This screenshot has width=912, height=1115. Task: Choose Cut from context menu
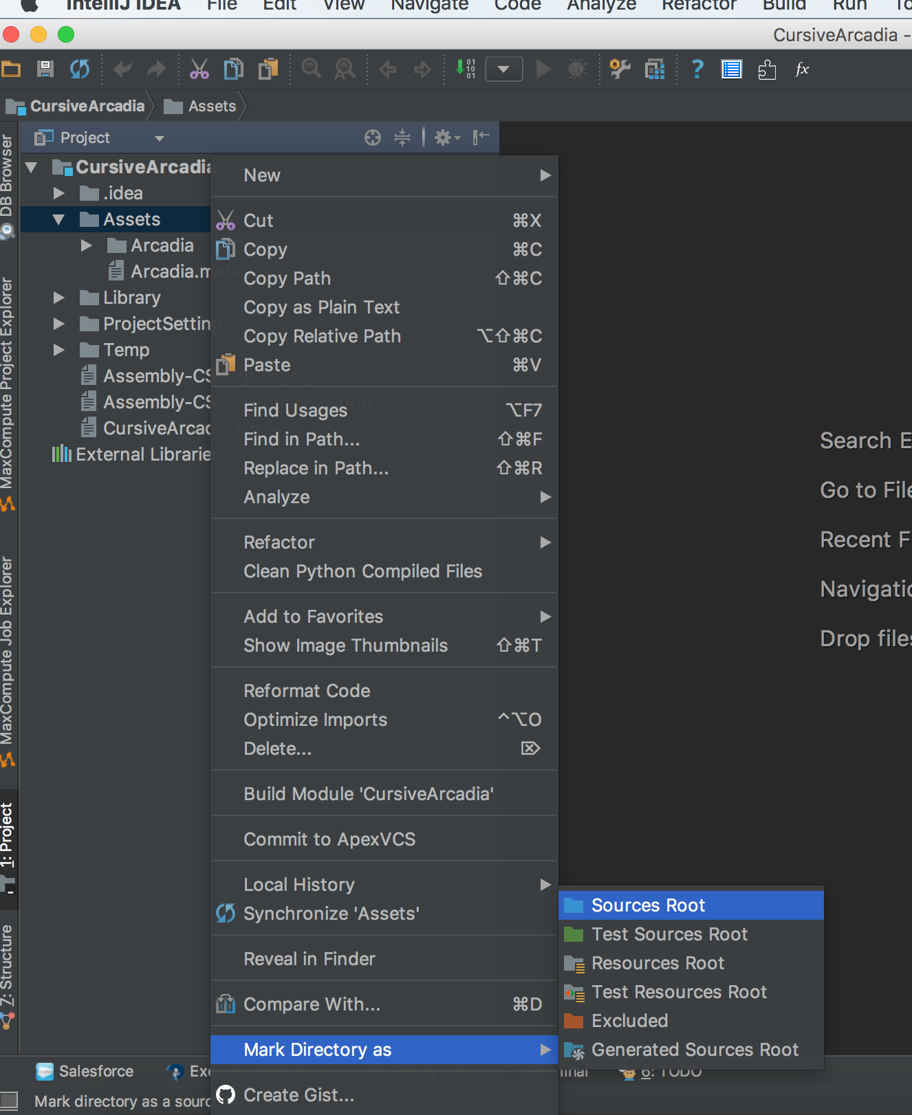tap(384, 221)
